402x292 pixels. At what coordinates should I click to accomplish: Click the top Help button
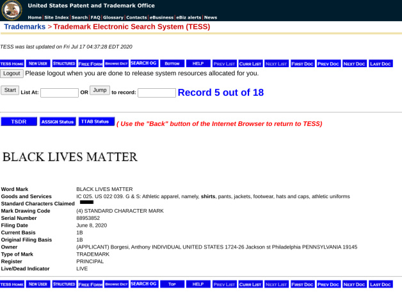click(x=198, y=63)
